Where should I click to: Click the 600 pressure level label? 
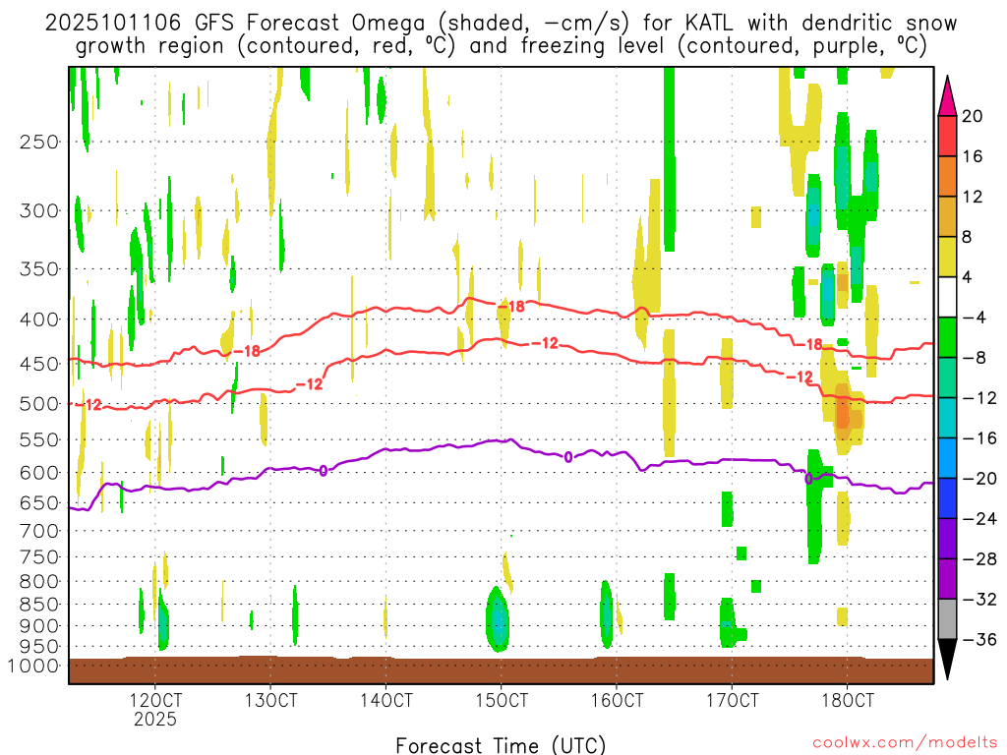coord(39,473)
